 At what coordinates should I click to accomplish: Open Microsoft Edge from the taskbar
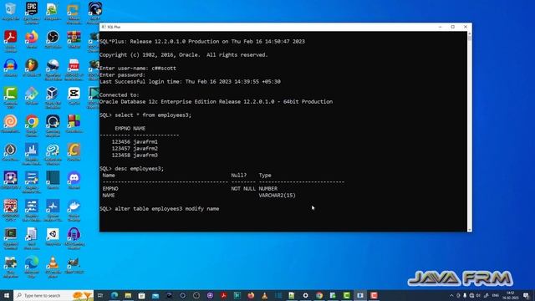(115, 295)
